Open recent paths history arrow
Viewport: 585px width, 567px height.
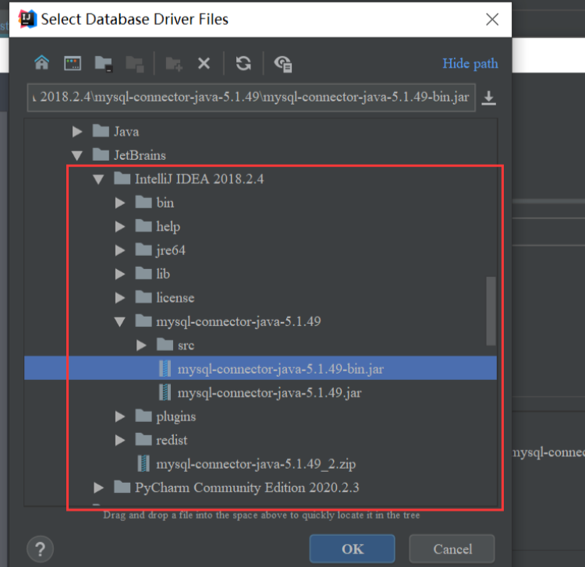tap(488, 97)
